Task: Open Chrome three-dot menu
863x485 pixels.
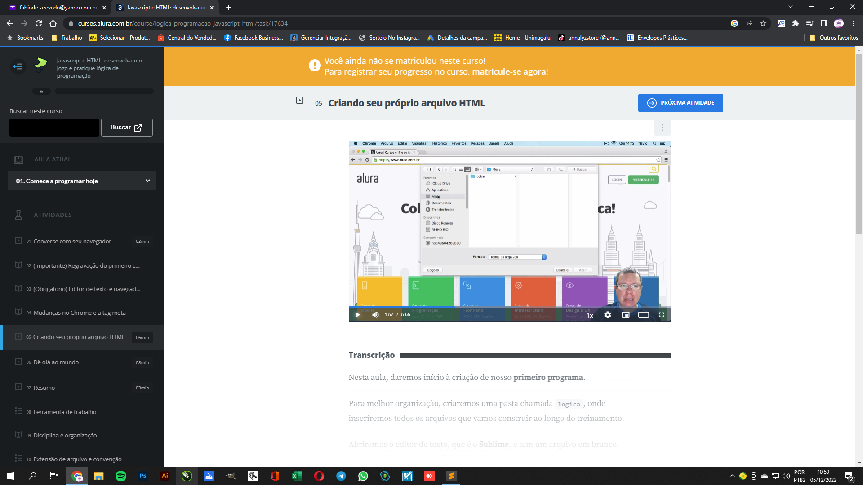Action: (x=853, y=23)
